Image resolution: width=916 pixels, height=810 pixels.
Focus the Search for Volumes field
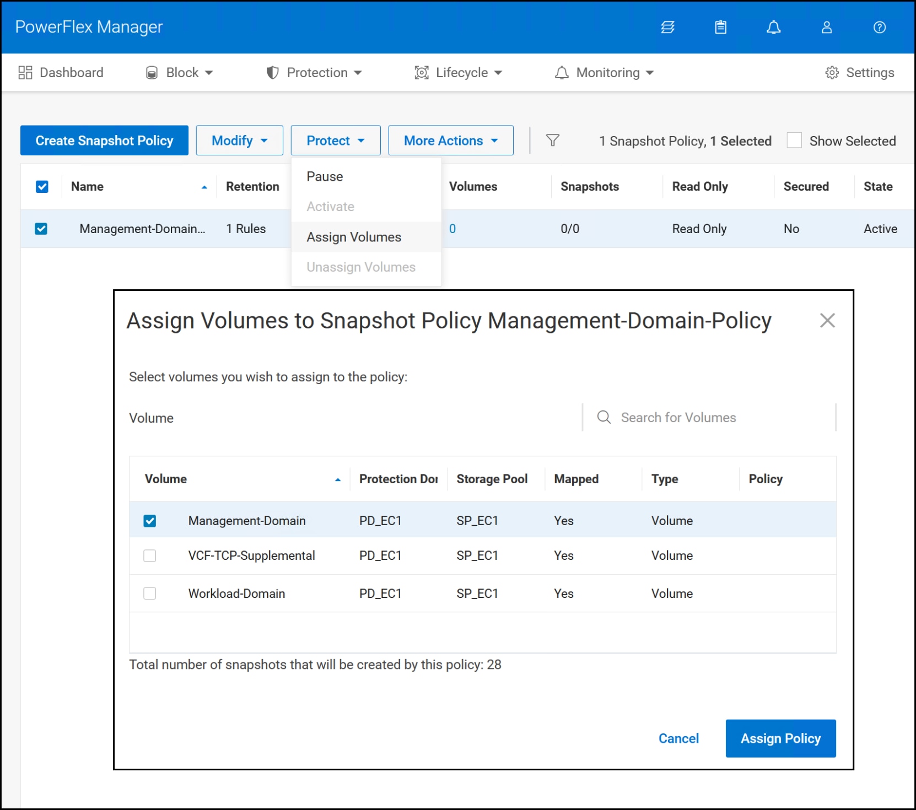(709, 417)
